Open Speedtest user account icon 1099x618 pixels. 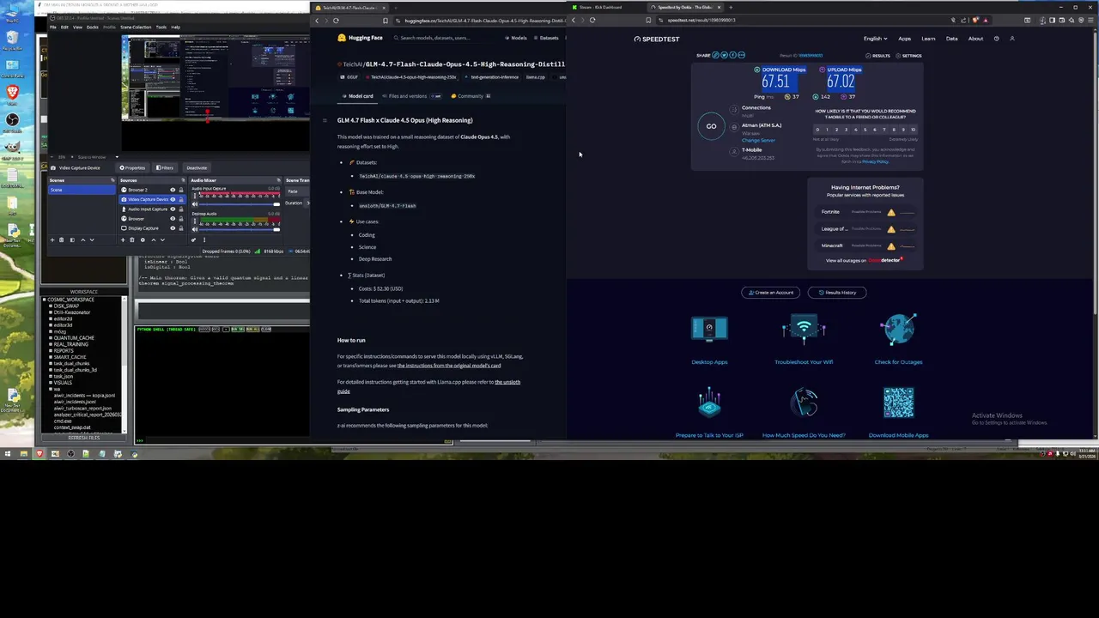(1012, 39)
